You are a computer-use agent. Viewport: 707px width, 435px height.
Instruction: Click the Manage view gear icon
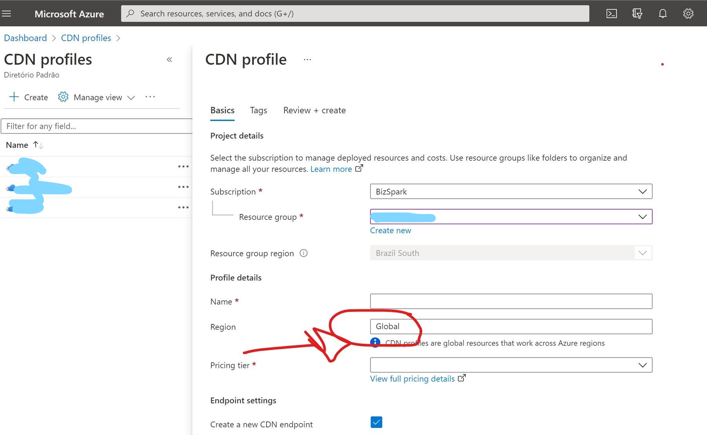(63, 97)
